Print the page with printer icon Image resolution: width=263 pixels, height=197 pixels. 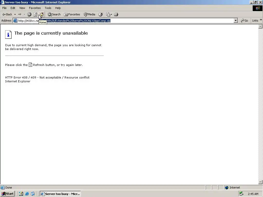(x=116, y=14)
